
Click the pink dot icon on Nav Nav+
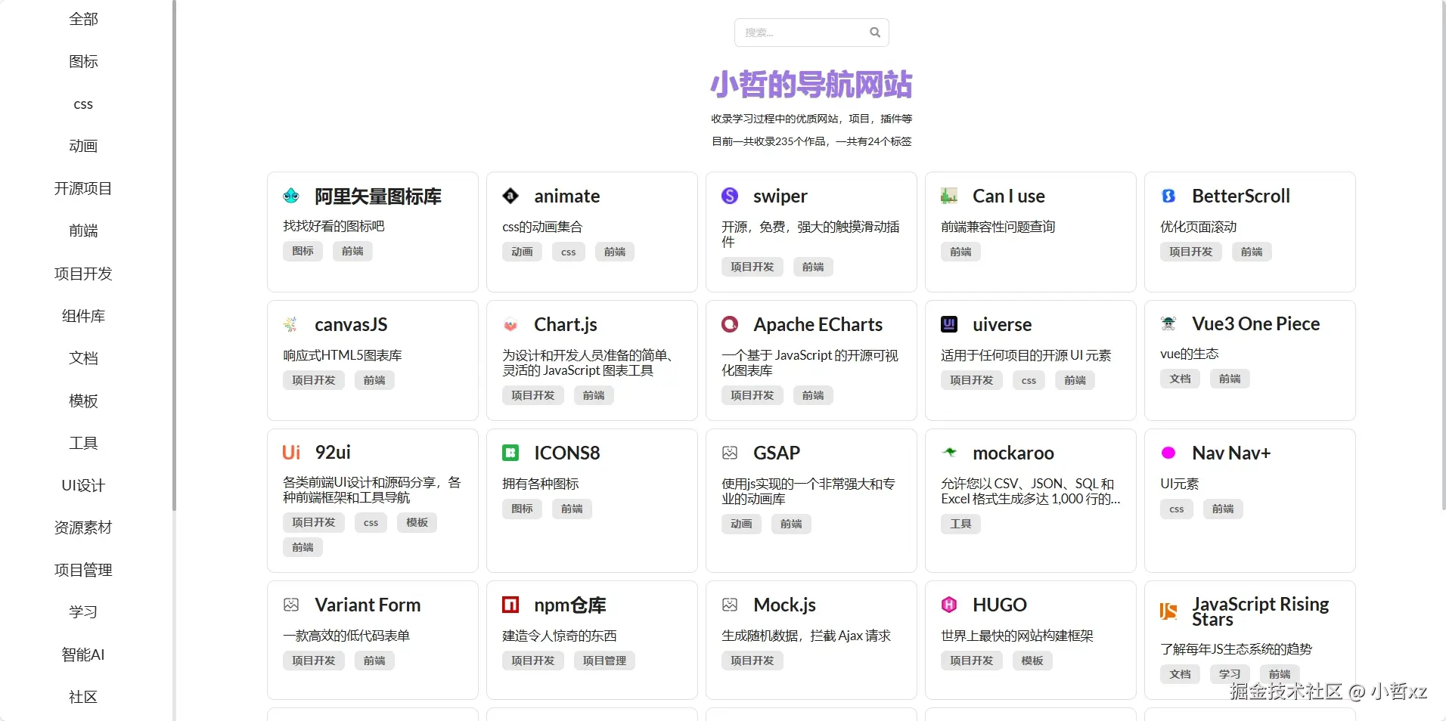[x=1168, y=453]
